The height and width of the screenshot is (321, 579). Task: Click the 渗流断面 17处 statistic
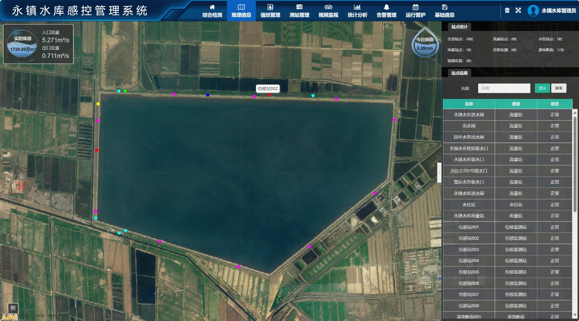[551, 50]
